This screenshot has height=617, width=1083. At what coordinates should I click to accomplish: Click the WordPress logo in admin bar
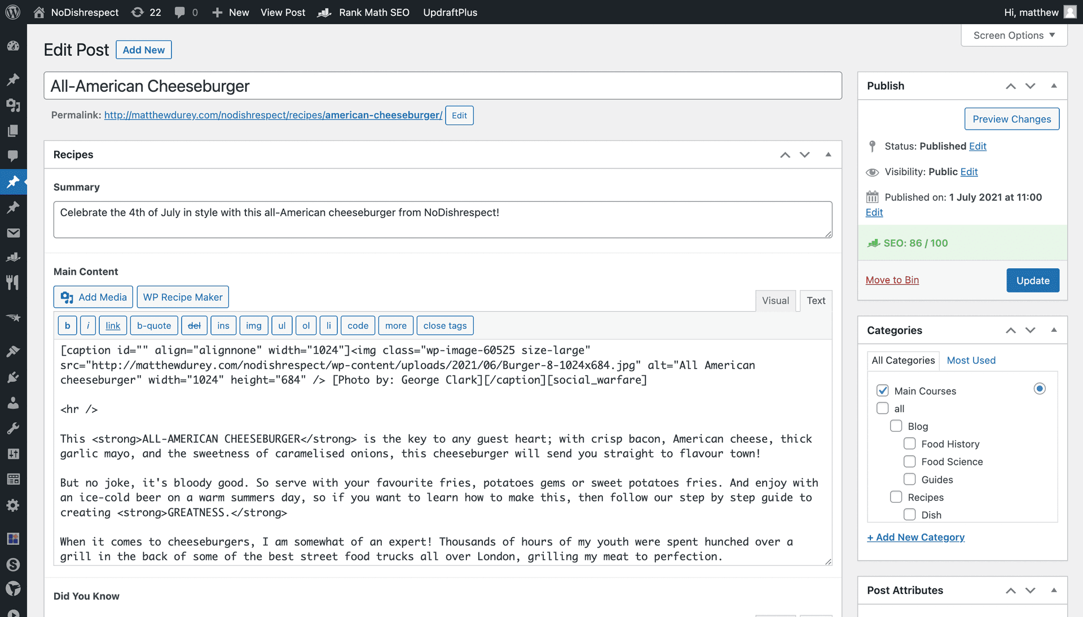(13, 12)
